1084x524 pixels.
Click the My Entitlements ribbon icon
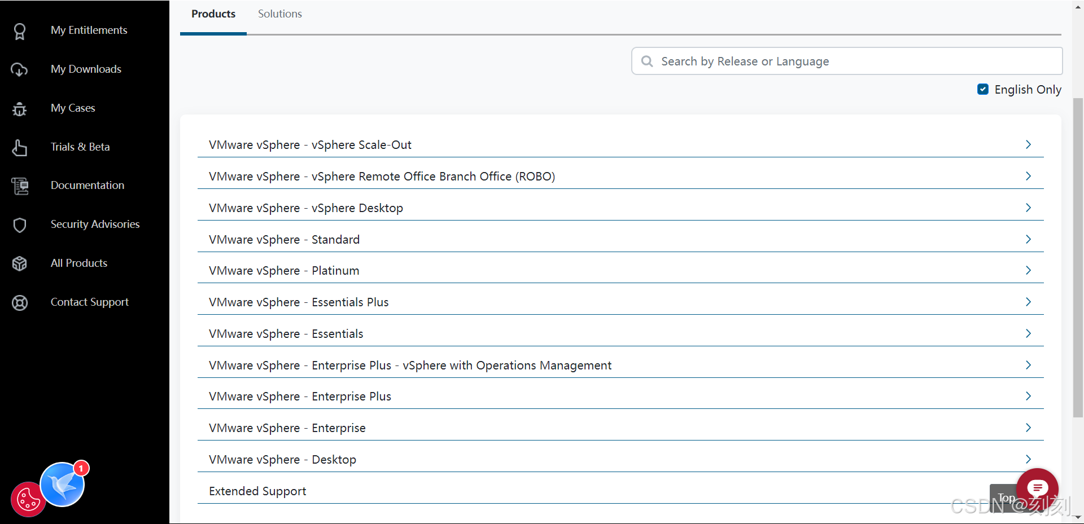coord(20,31)
